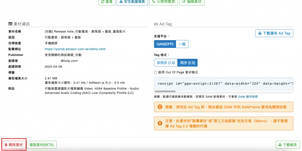This screenshot has width=302, height=151.
Task: Click the 下載報表 download report button
Action: pyautogui.click(x=287, y=145)
